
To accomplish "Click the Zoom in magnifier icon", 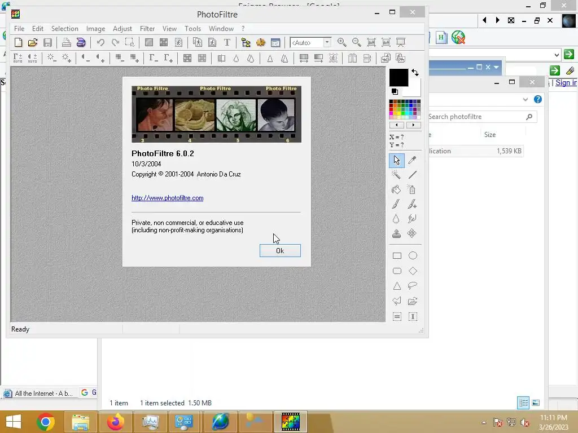I will click(341, 43).
